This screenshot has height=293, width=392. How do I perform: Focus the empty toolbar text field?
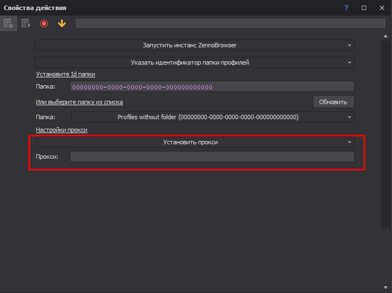(230, 23)
